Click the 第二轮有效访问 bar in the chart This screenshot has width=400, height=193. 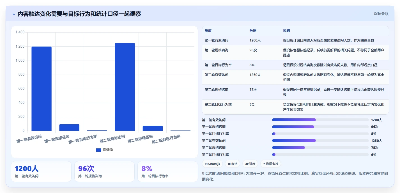point(125,87)
